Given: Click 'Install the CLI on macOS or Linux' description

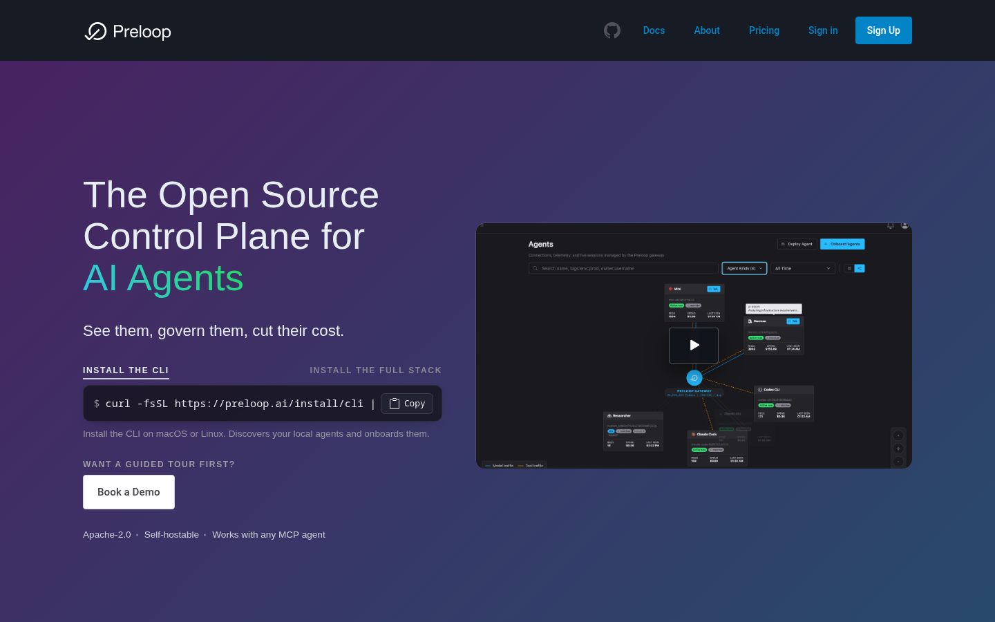Looking at the screenshot, I should [x=256, y=434].
